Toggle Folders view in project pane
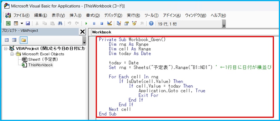This screenshot has width=280, height=121. coord(23,40)
